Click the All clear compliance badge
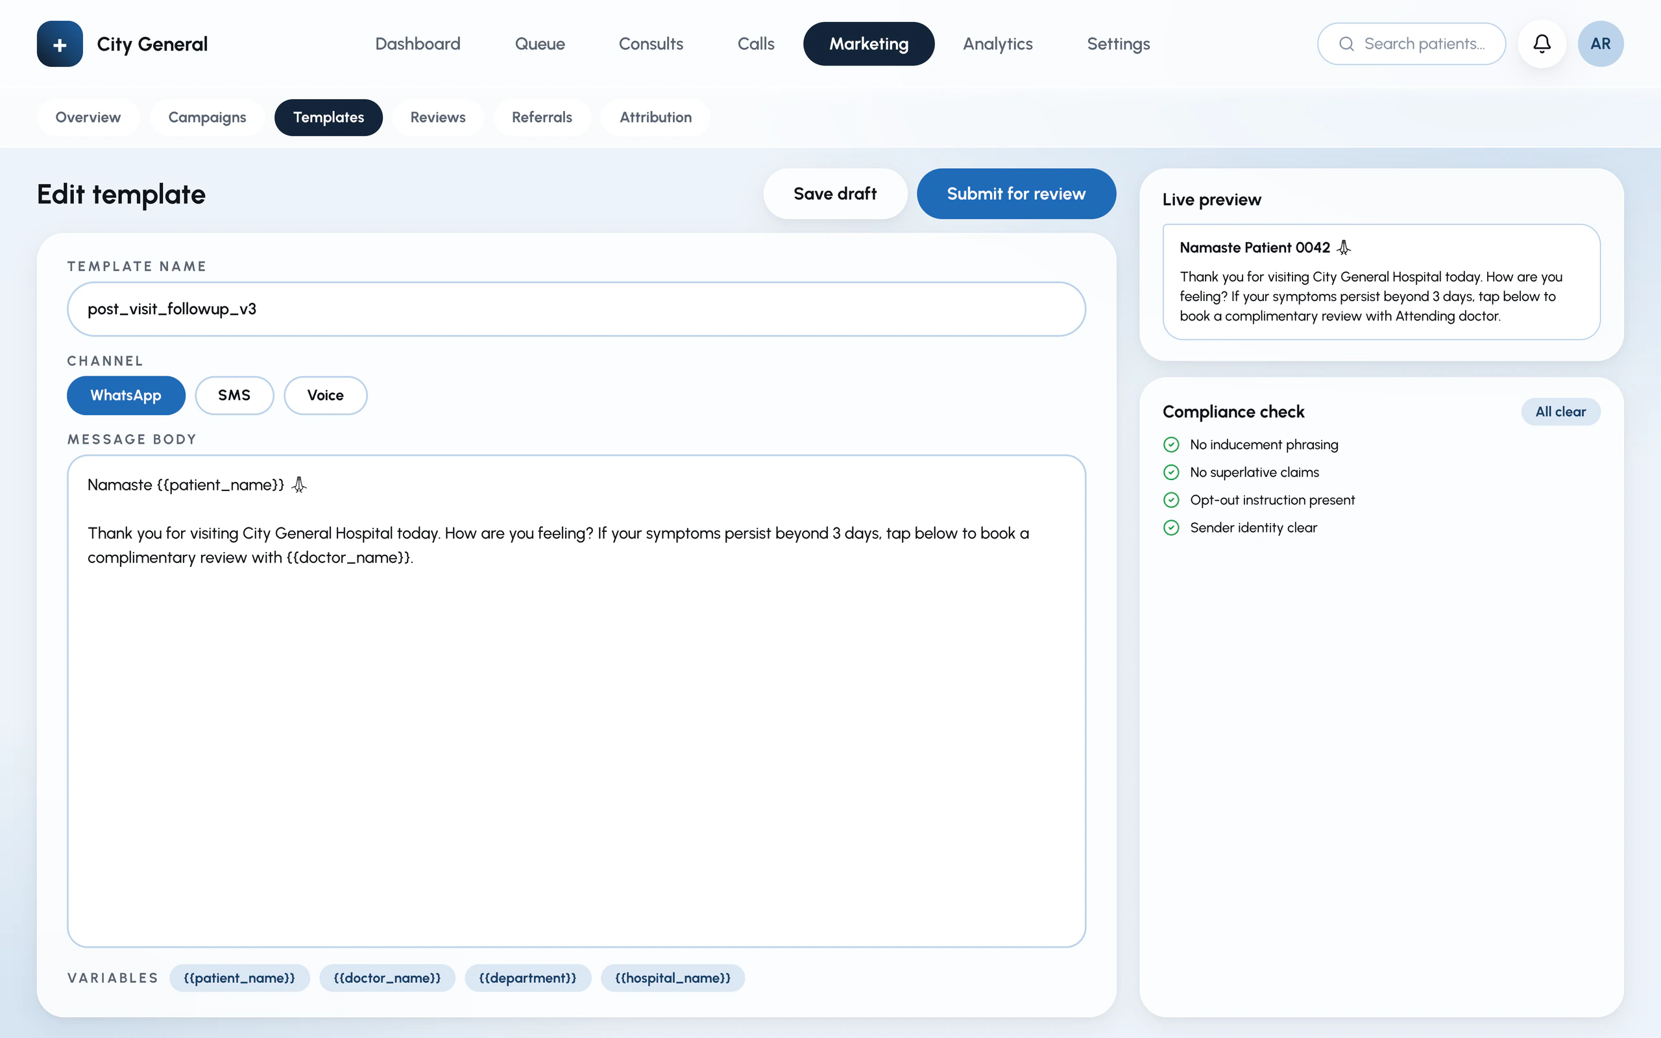The height and width of the screenshot is (1038, 1661). point(1560,412)
